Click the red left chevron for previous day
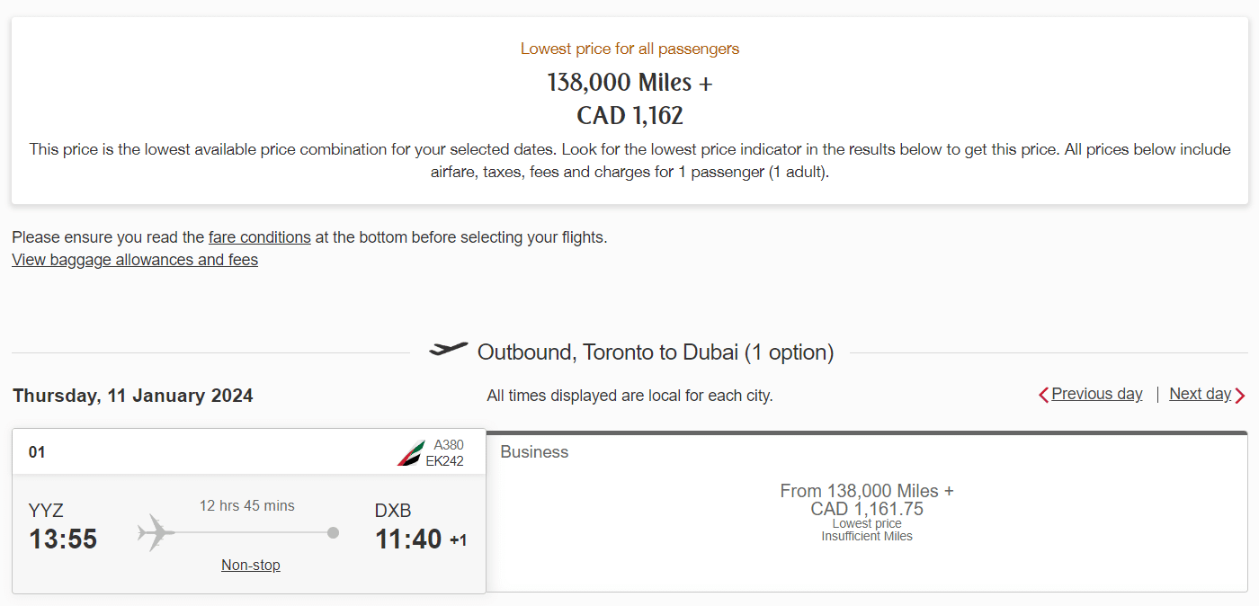 [x=1043, y=395]
